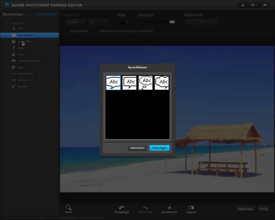Viewport: 275px width, 220px height.
Task: Set Ausrichtung to left alignment
Action: tap(191, 22)
